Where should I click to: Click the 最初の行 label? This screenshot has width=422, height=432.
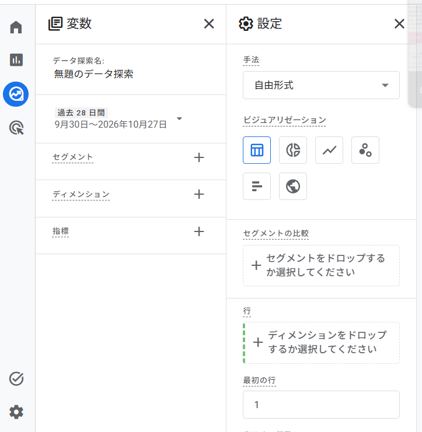point(259,381)
